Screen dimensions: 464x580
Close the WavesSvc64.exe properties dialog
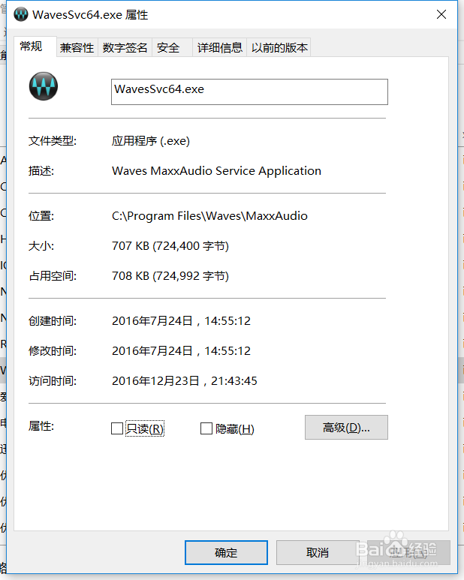tap(441, 14)
